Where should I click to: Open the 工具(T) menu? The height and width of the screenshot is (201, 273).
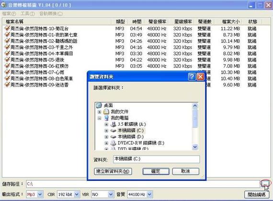tap(27, 13)
